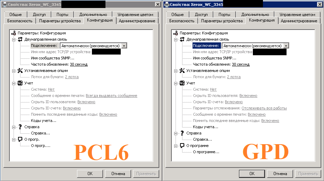Click the printer title bar icon in PCL6 window

(x=5, y=5)
